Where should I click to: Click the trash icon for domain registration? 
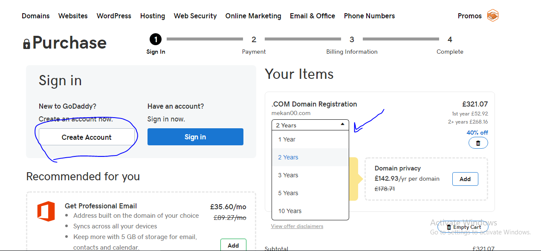[x=478, y=143]
